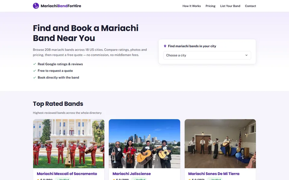Click 'Free to request a quote' text
This screenshot has width=289, height=180.
click(55, 71)
